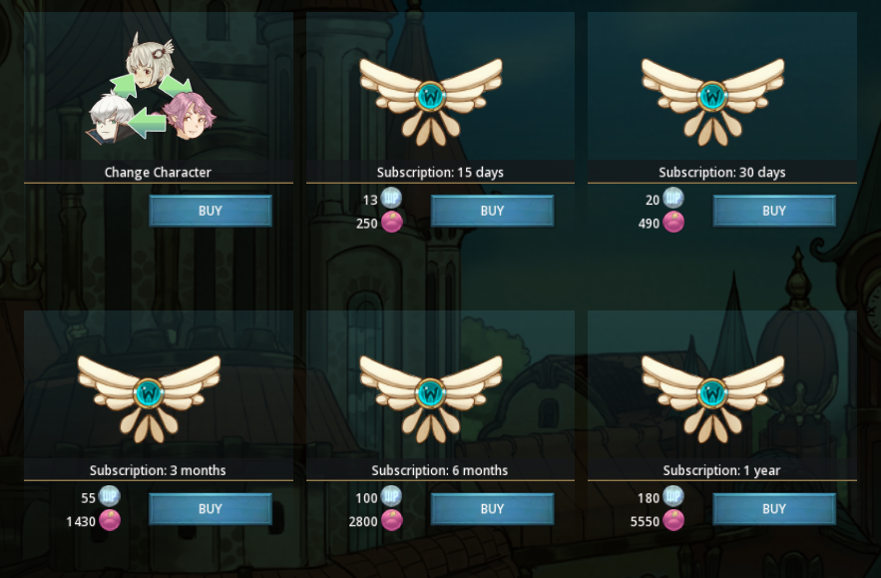
Task: Click the pink orb icon beside 250
Action: tap(392, 222)
